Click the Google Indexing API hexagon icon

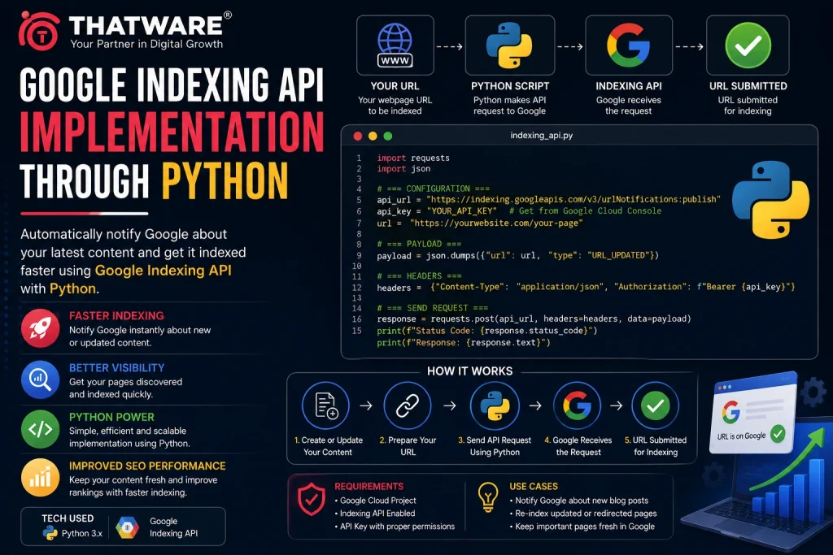pyautogui.click(x=128, y=527)
